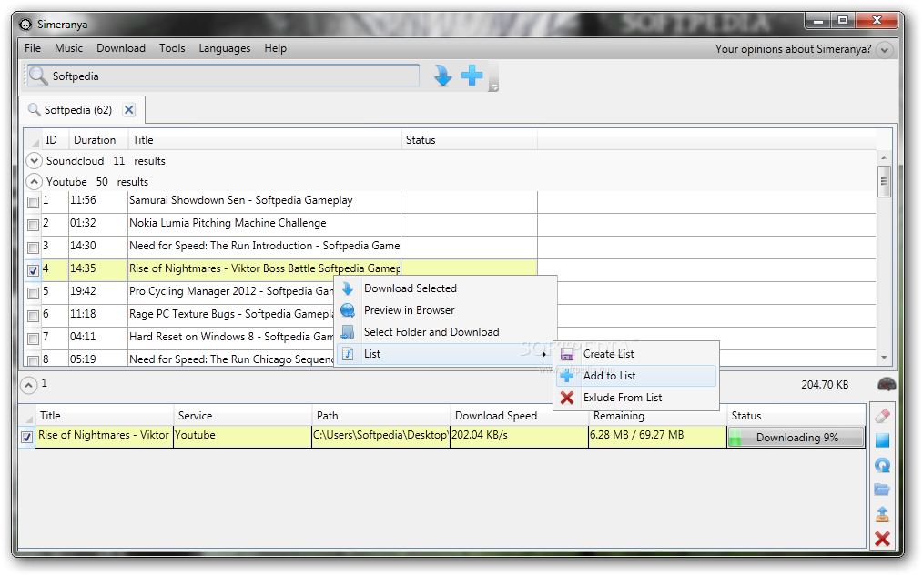Click the results list scrollbar thumb
The height and width of the screenshot is (576, 923).
(x=884, y=181)
